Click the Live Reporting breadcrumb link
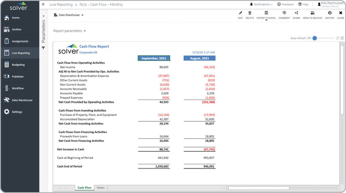346x193 pixels. click(60, 5)
